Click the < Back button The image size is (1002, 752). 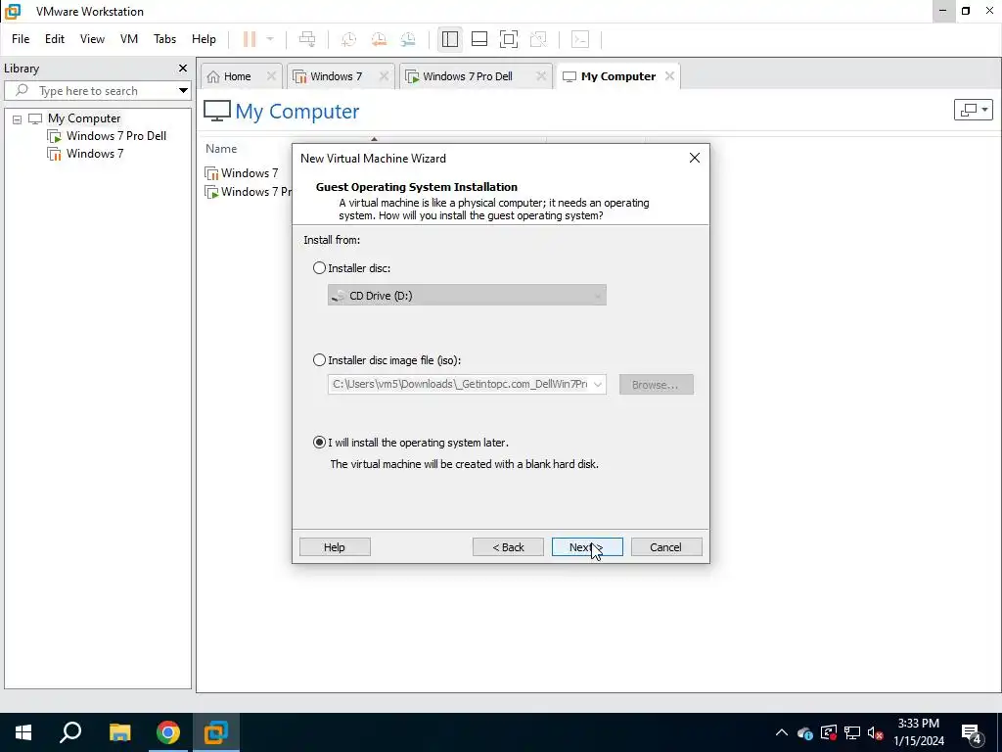coord(508,547)
